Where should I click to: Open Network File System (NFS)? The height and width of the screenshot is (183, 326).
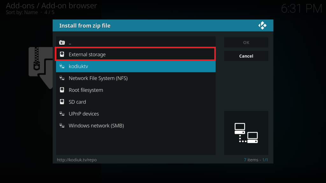coord(136,78)
